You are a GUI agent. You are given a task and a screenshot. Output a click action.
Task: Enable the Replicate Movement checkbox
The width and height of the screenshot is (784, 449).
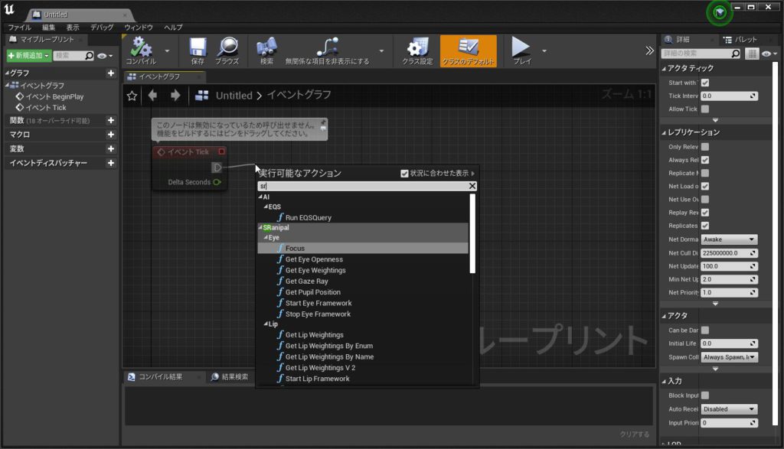705,173
